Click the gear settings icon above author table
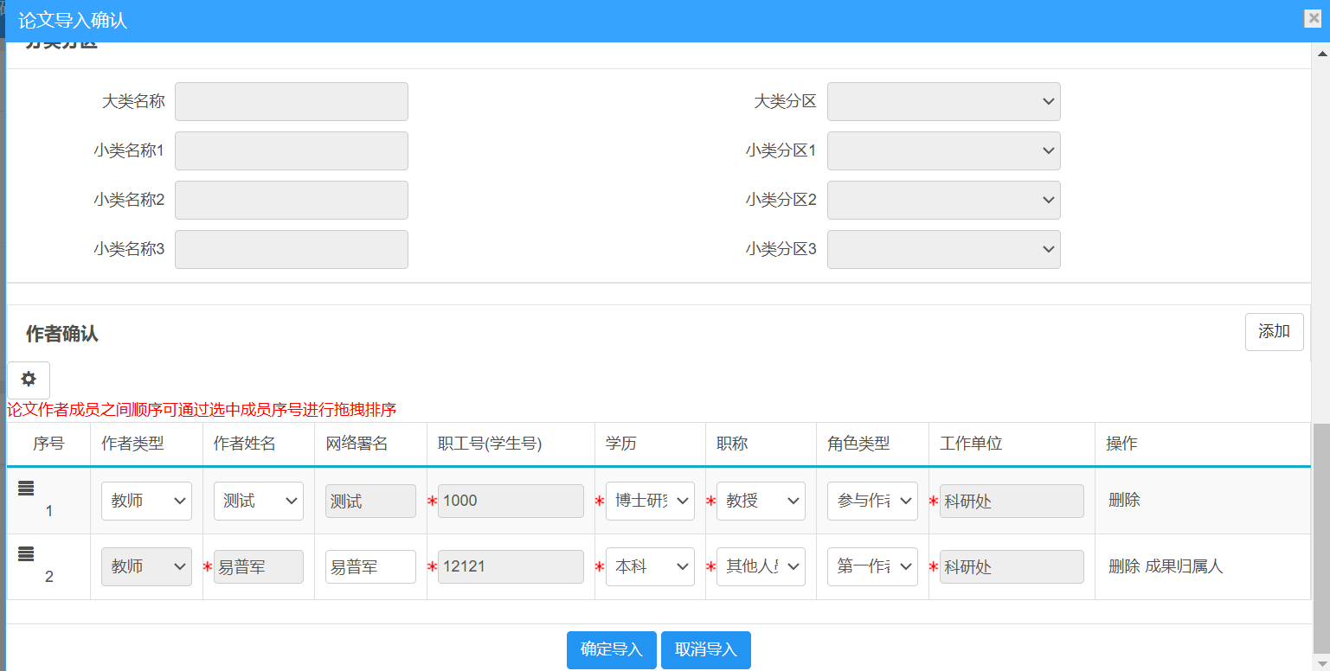The width and height of the screenshot is (1330, 671). pyautogui.click(x=29, y=380)
